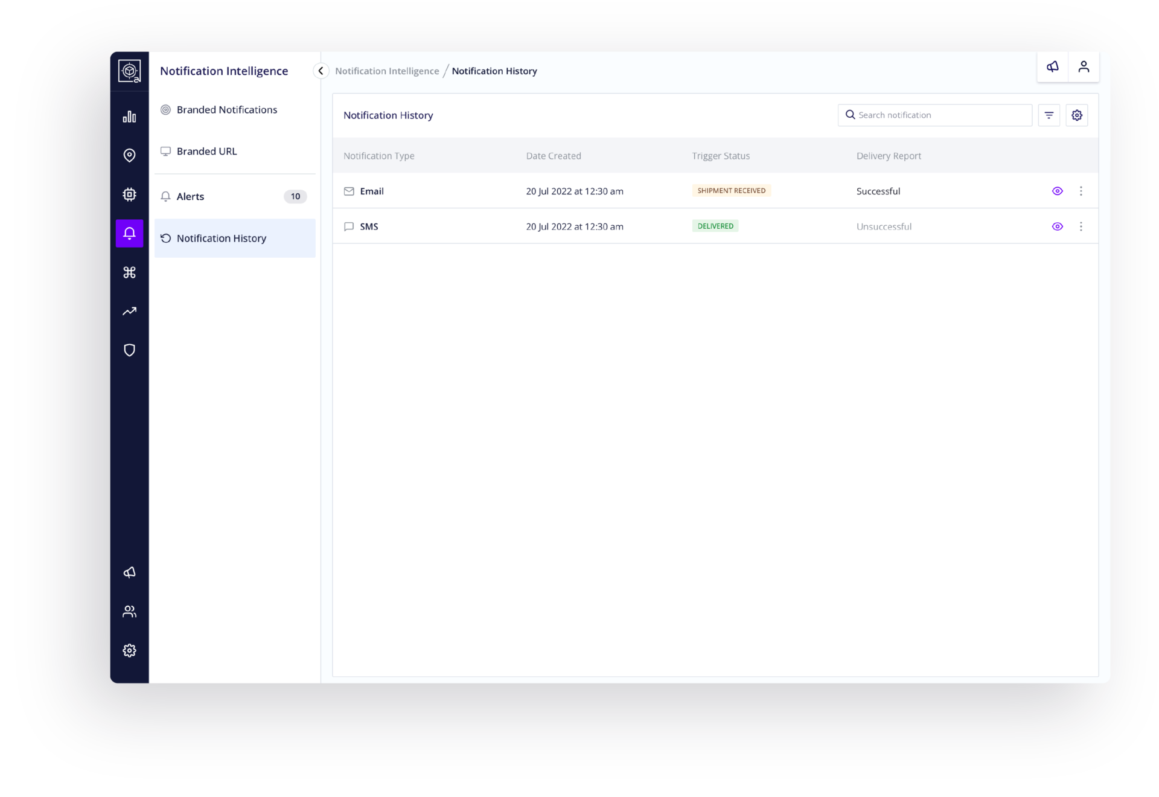Select the command key icon in sidebar
The height and width of the screenshot is (797, 1159).
pos(129,272)
